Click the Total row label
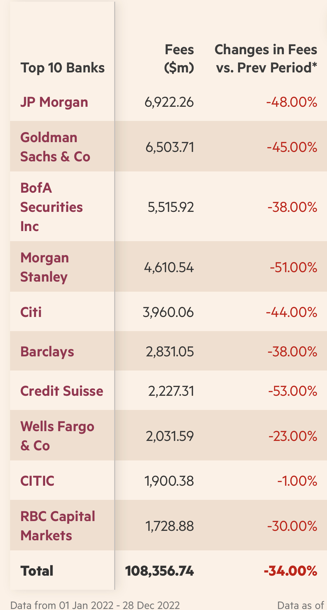 click(37, 571)
